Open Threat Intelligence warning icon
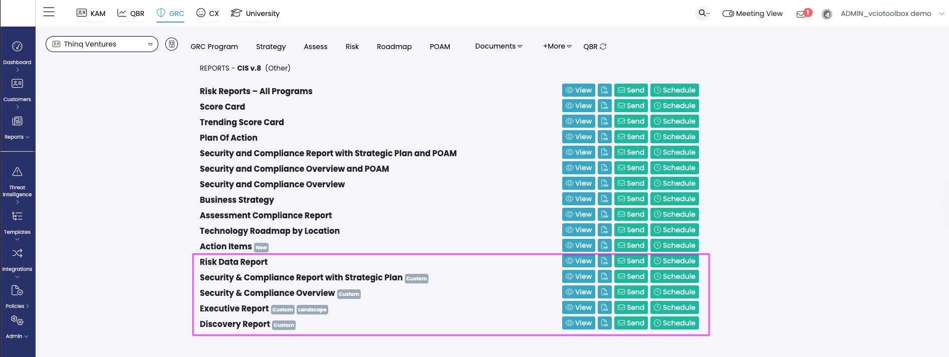 pos(17,172)
